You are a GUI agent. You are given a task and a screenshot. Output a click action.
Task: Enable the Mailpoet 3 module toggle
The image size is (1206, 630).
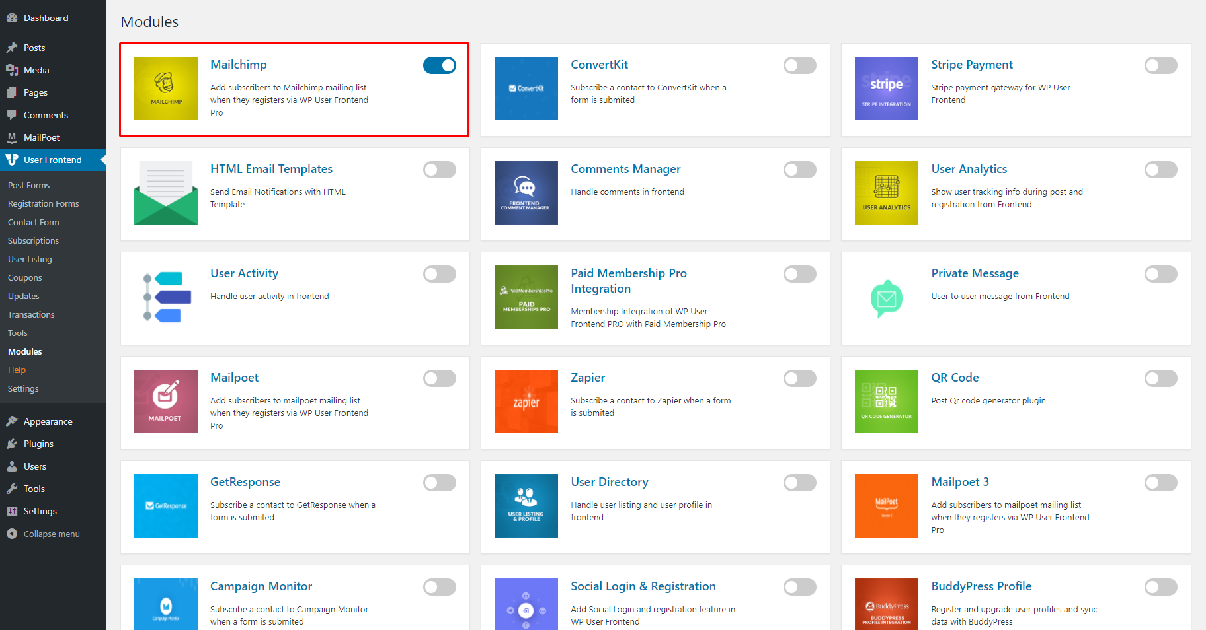1161,483
